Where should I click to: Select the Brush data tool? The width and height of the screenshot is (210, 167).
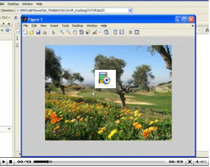(95, 32)
